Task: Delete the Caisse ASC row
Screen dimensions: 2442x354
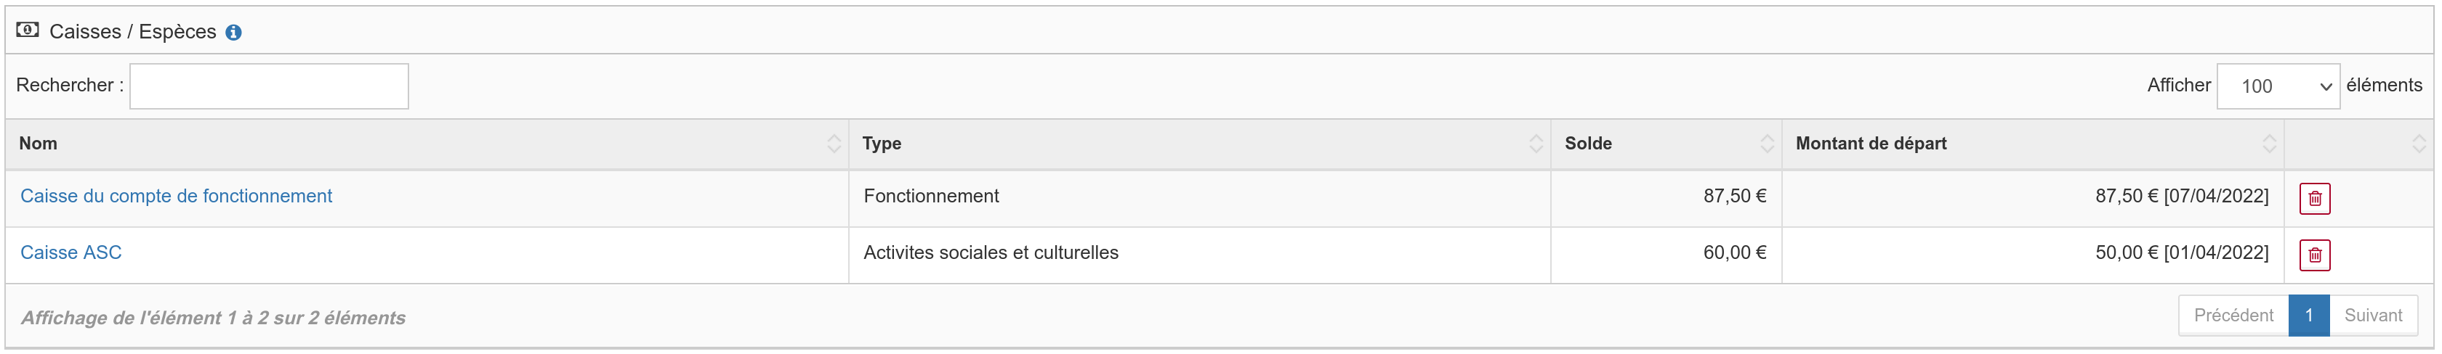Action: (2314, 255)
